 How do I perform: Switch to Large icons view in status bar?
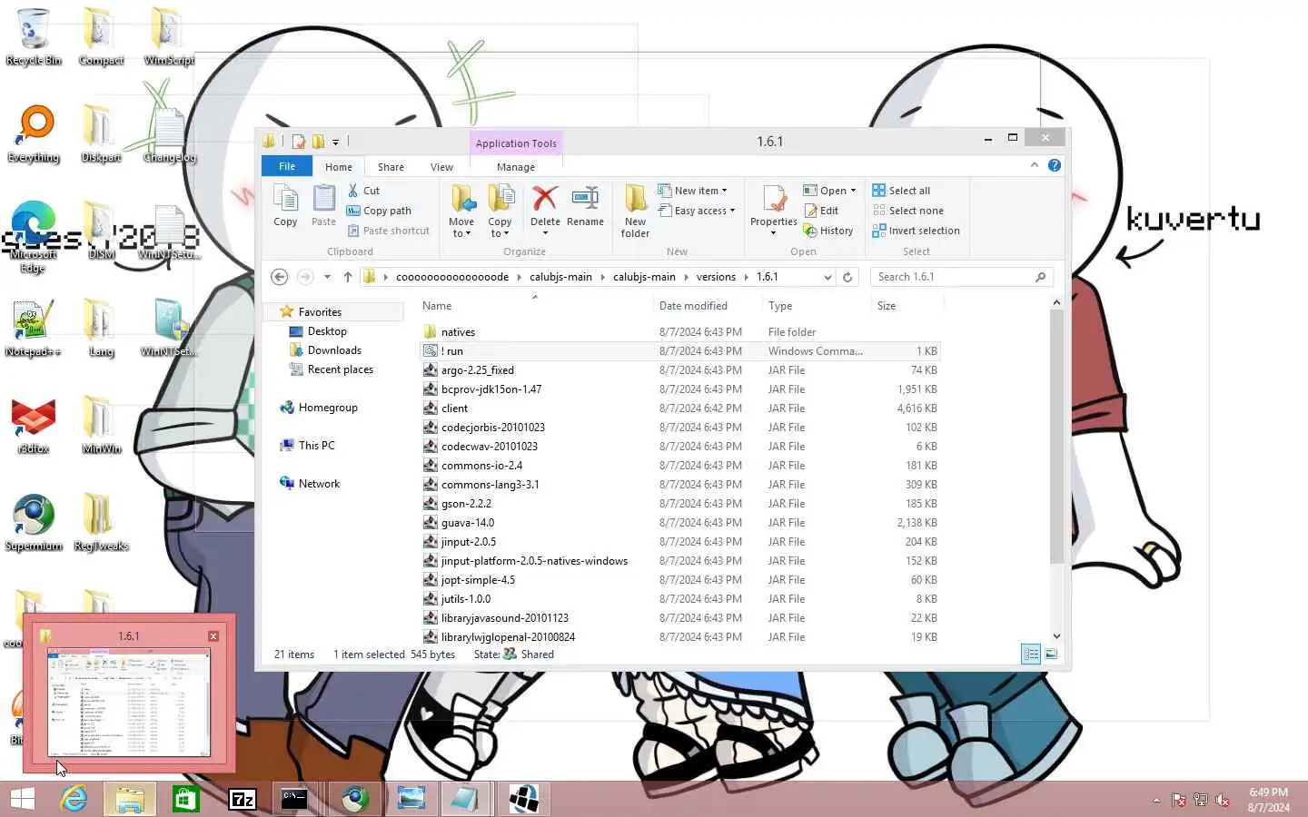pos(1051,654)
